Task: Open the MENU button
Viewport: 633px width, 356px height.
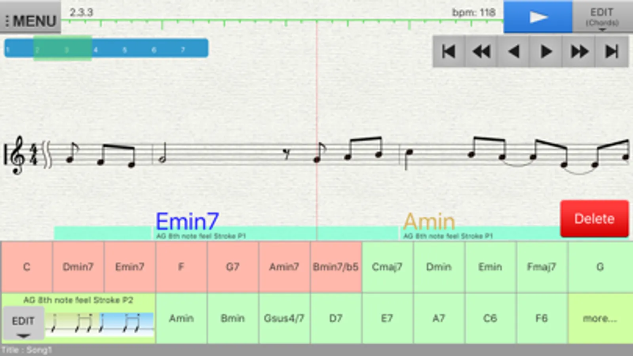Action: (x=30, y=18)
